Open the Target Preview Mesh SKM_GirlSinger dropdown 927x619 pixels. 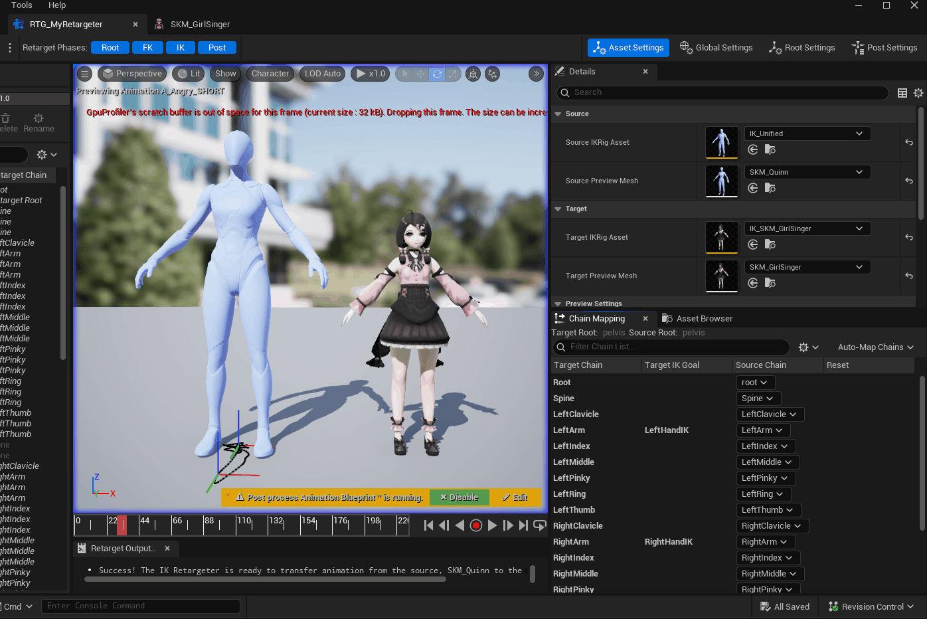pyautogui.click(x=806, y=267)
